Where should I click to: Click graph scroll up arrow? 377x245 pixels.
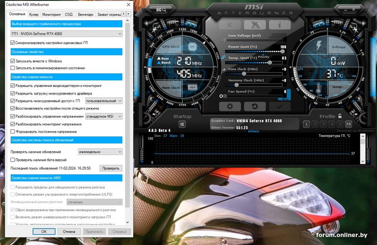click(362, 136)
